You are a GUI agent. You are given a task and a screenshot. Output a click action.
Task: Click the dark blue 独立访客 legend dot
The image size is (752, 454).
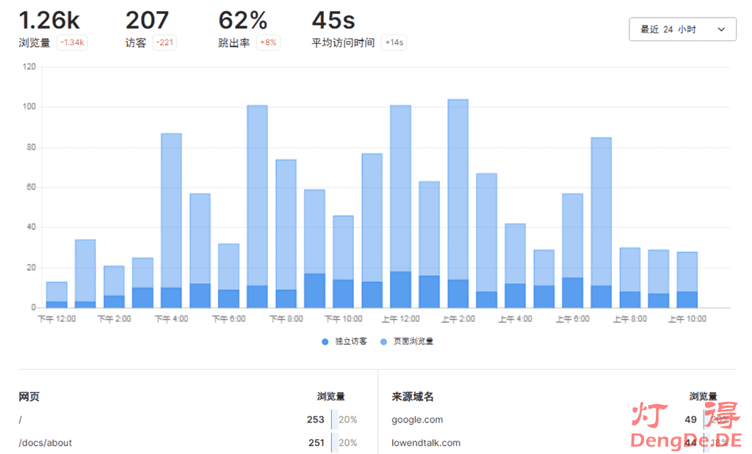tap(325, 341)
